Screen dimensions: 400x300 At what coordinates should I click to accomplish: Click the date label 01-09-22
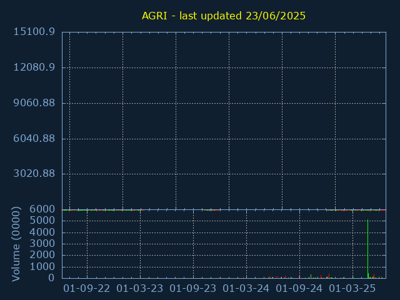click(x=87, y=289)
